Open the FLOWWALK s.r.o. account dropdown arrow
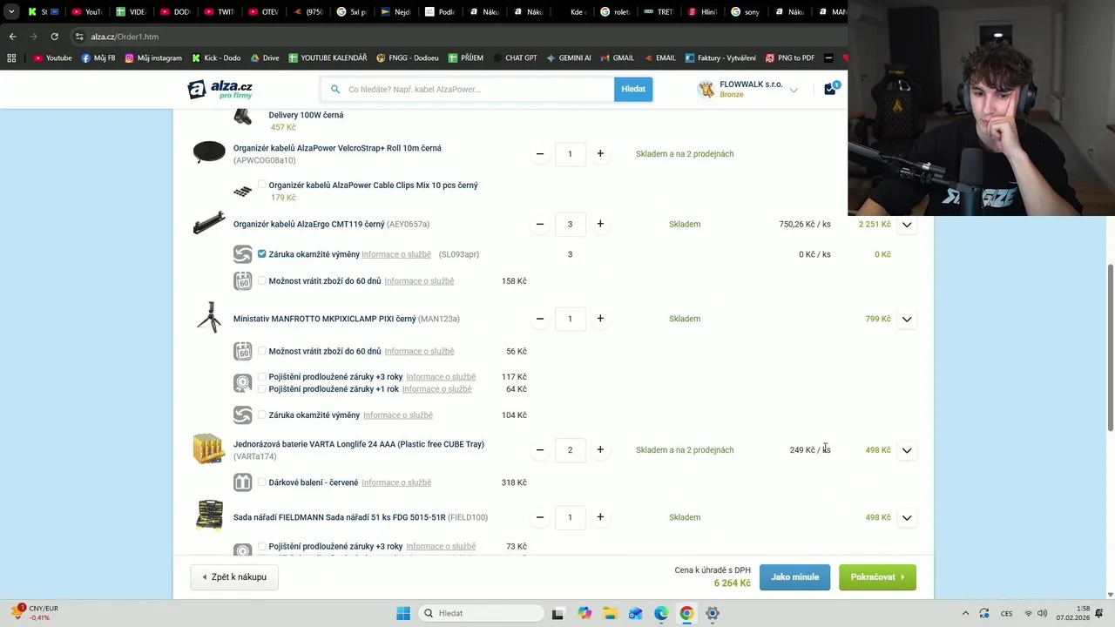1115x627 pixels. coord(794,90)
